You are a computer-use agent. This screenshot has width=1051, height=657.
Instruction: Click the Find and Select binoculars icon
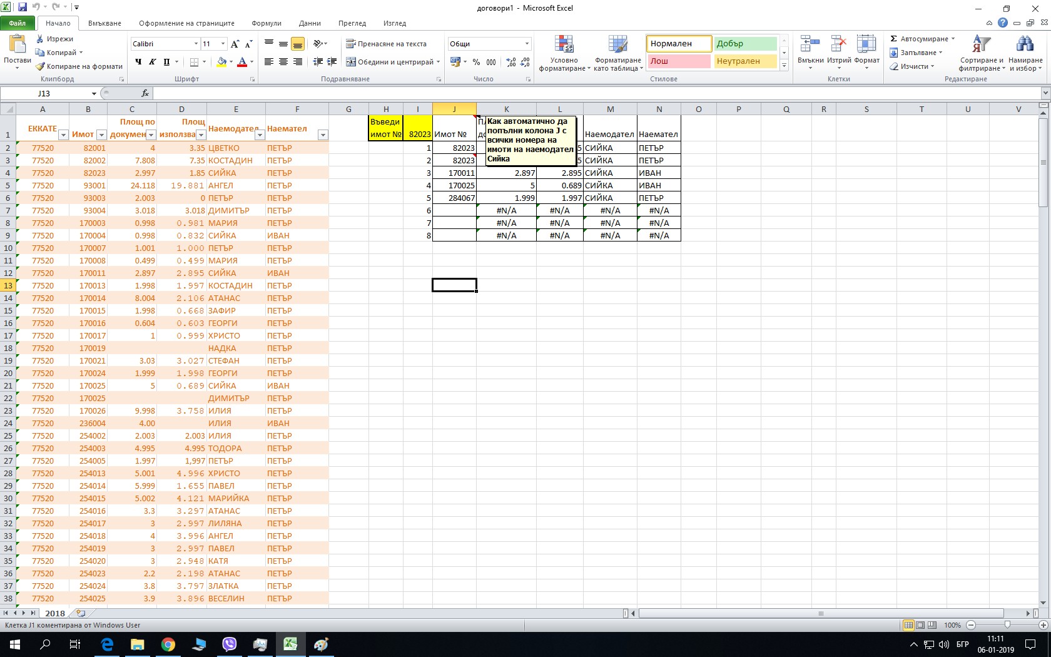pyautogui.click(x=1025, y=45)
